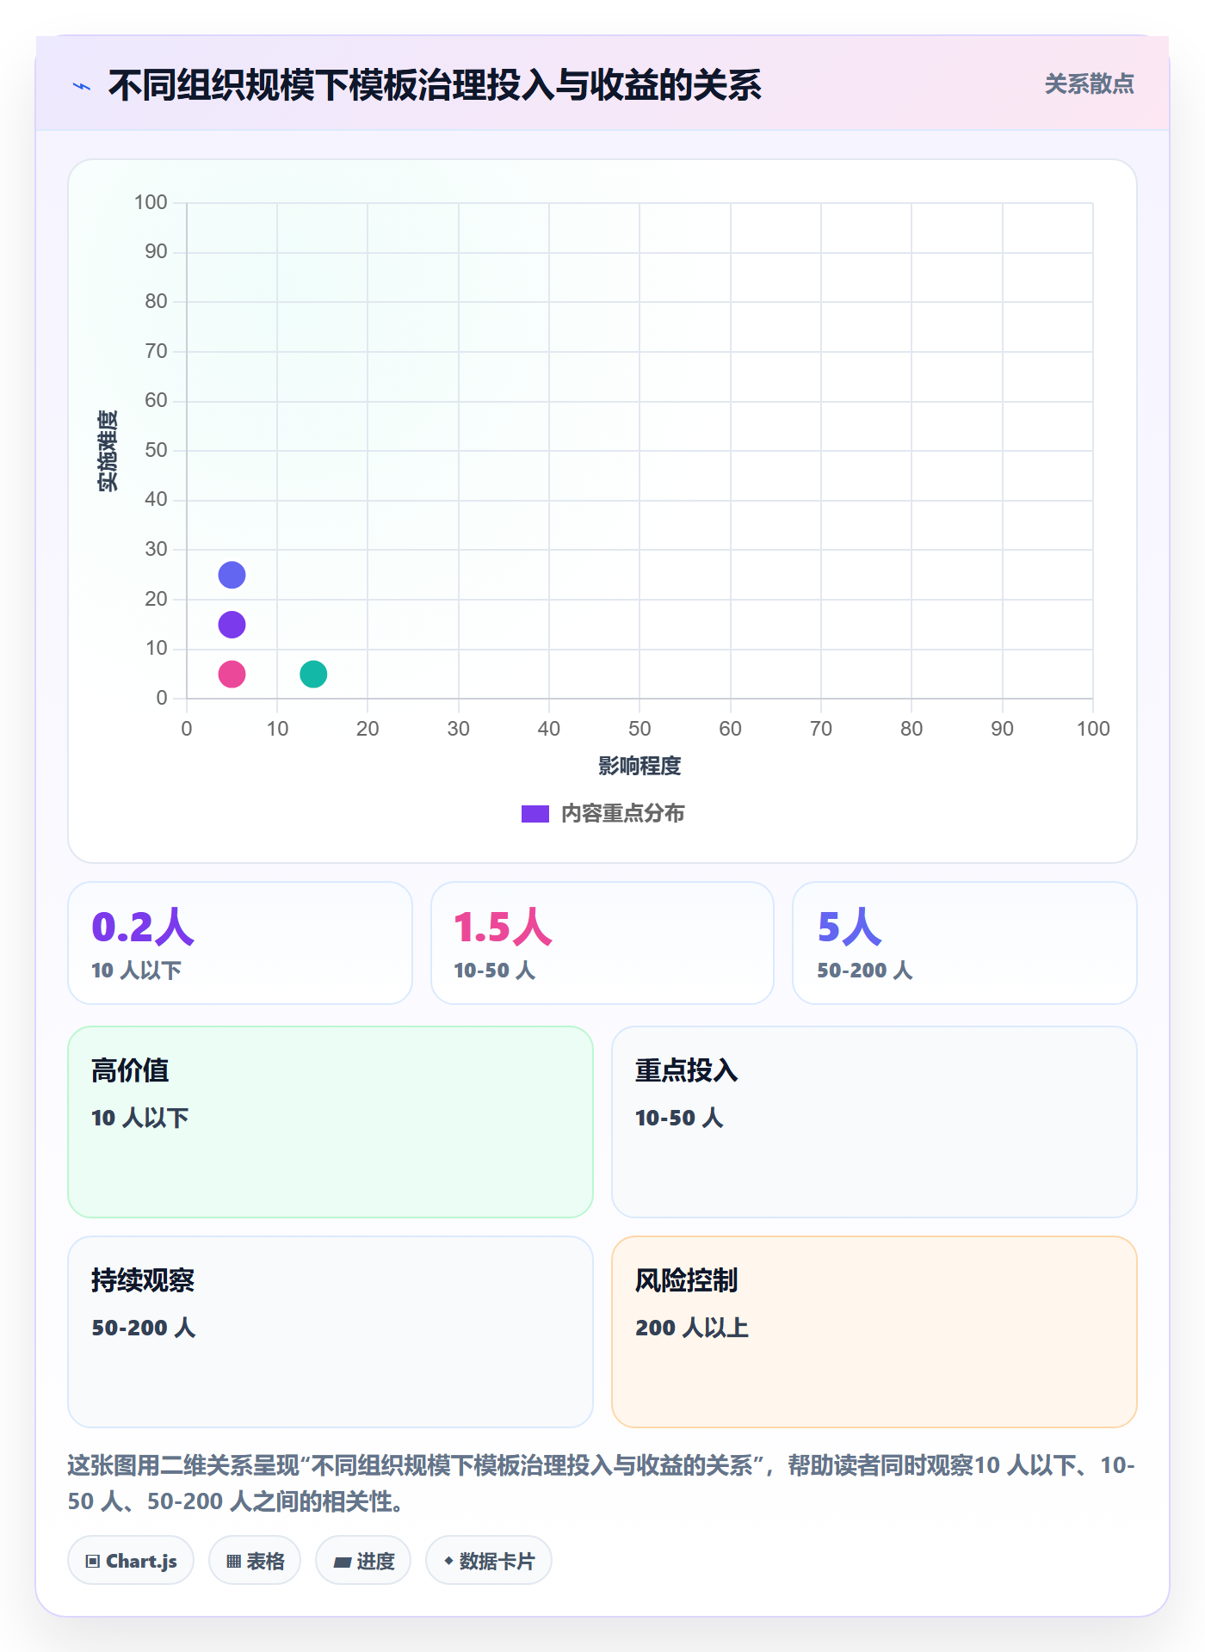Click the table icon in 表格 tag

(233, 1561)
